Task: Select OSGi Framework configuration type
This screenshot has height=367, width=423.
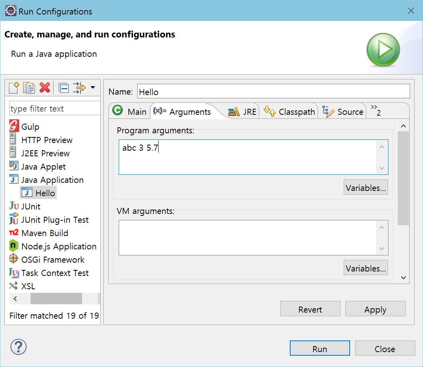Action: (x=47, y=259)
